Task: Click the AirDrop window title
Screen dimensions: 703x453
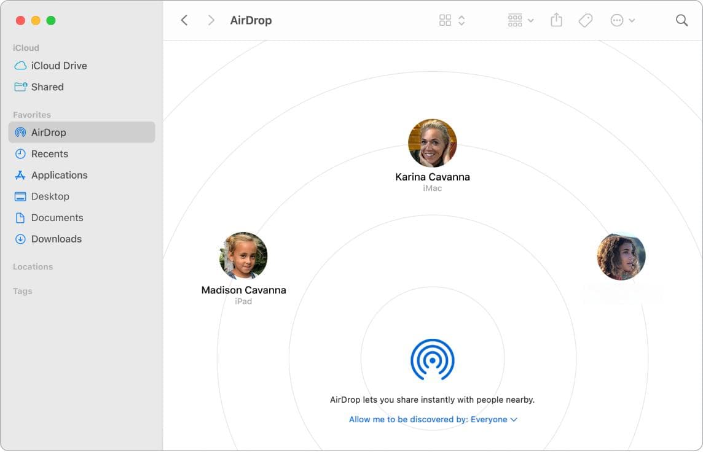Action: [251, 20]
